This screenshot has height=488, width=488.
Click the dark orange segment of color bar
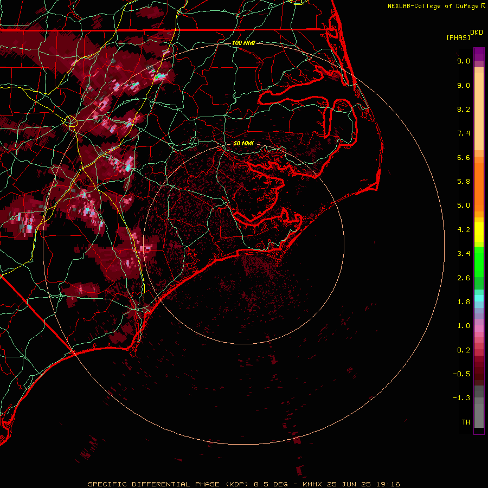coord(479,187)
